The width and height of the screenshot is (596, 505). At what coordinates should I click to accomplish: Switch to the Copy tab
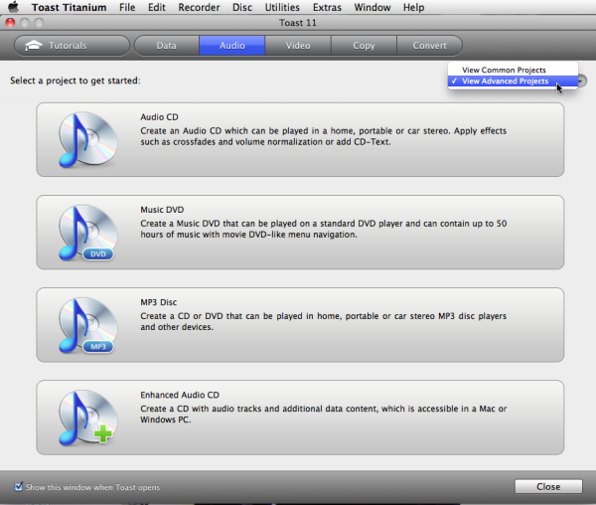pyautogui.click(x=364, y=46)
